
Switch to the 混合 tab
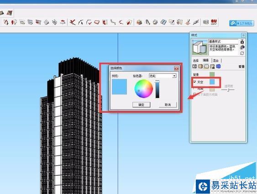[216, 60]
